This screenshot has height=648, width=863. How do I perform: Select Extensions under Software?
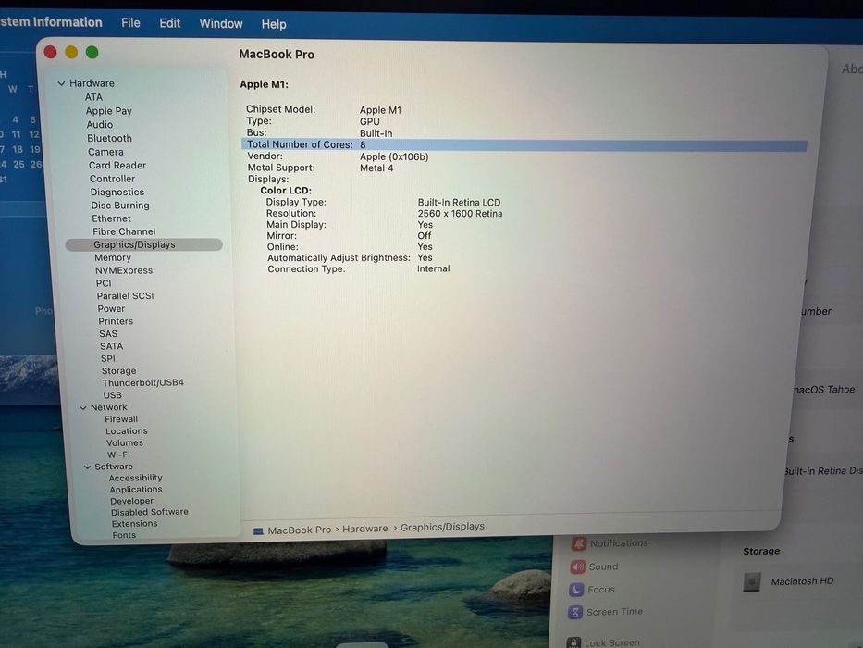134,523
